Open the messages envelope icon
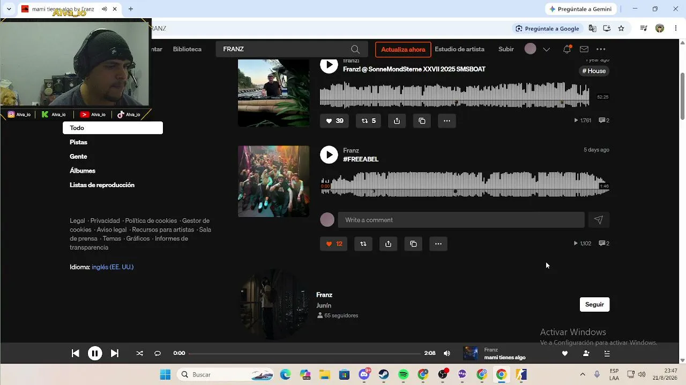This screenshot has width=686, height=385. tap(584, 49)
